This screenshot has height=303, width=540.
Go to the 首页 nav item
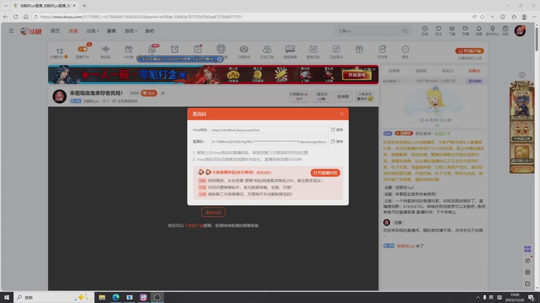55,31
